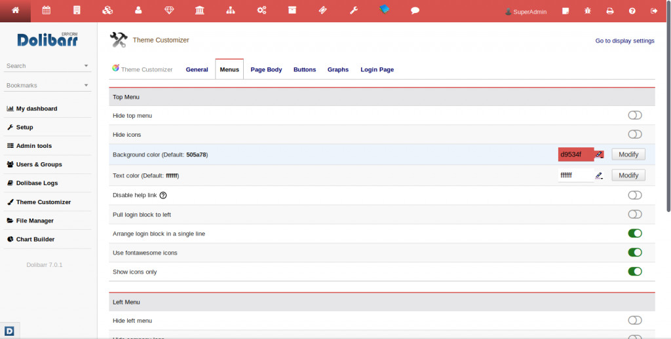This screenshot has width=671, height=339.
Task: Click the bug icon in top bar
Action: [x=588, y=11]
